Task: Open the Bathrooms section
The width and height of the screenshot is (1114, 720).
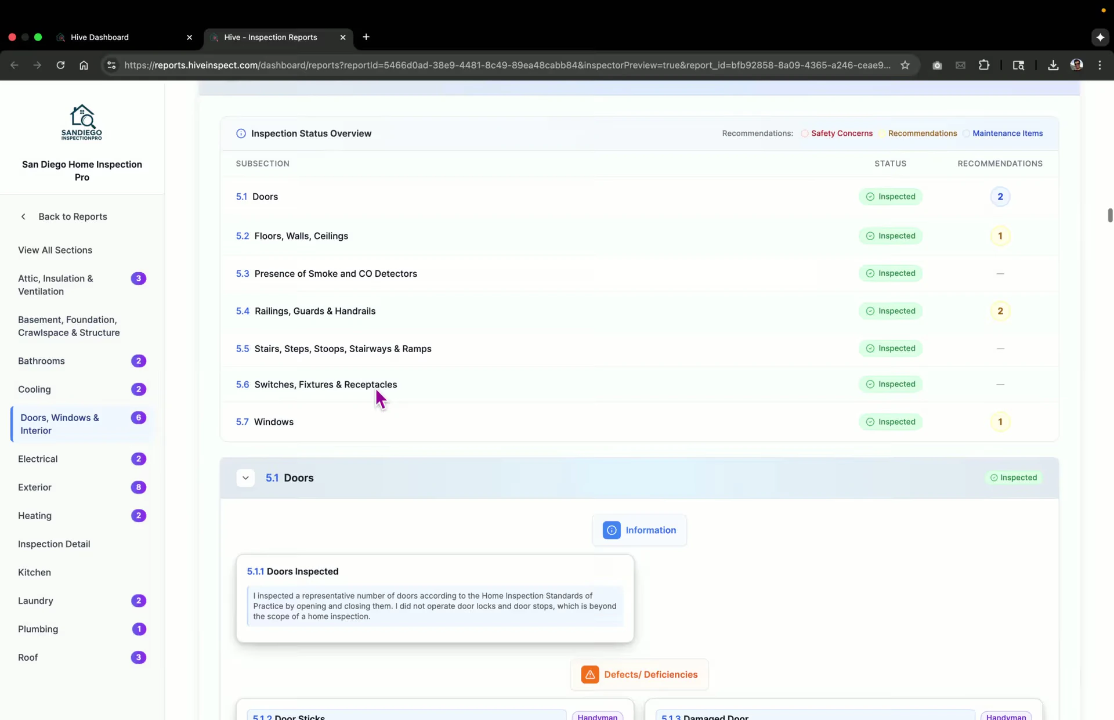Action: 82,361
